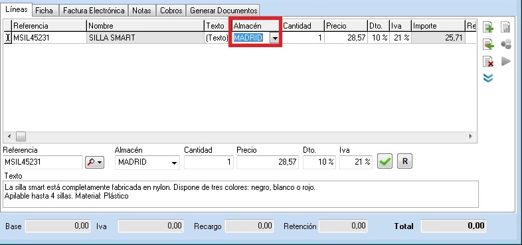
Task: Click the add new line icon (green plus)
Action: click(488, 27)
